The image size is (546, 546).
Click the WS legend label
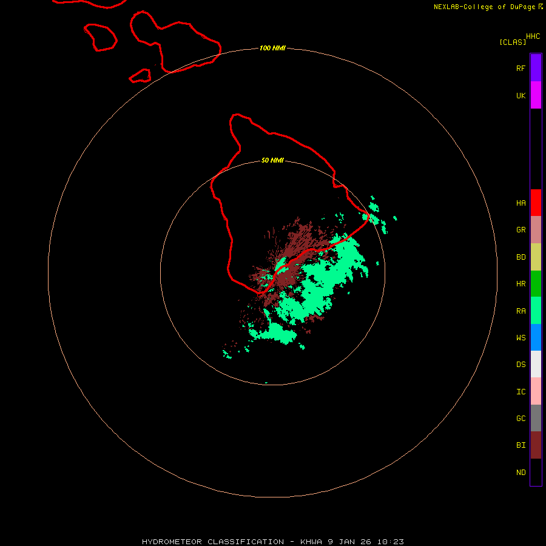click(521, 337)
